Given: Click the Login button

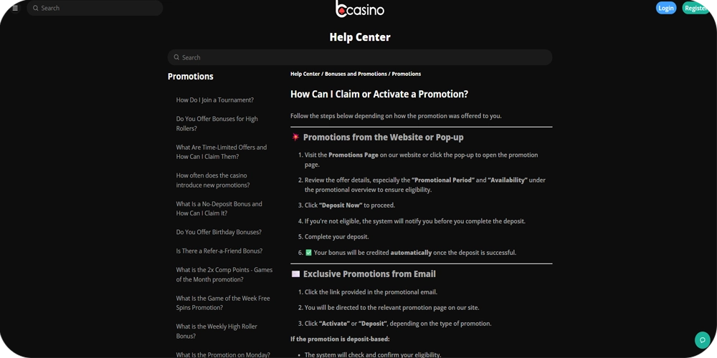Looking at the screenshot, I should pos(665,8).
